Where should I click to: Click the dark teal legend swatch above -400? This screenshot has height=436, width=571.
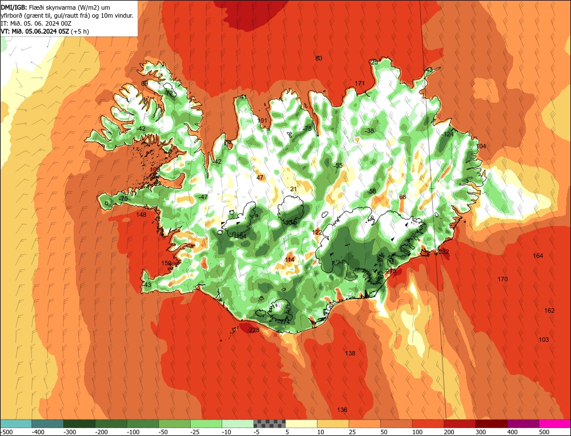pos(47,423)
